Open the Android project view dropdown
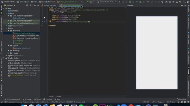 click(x=9, y=5)
